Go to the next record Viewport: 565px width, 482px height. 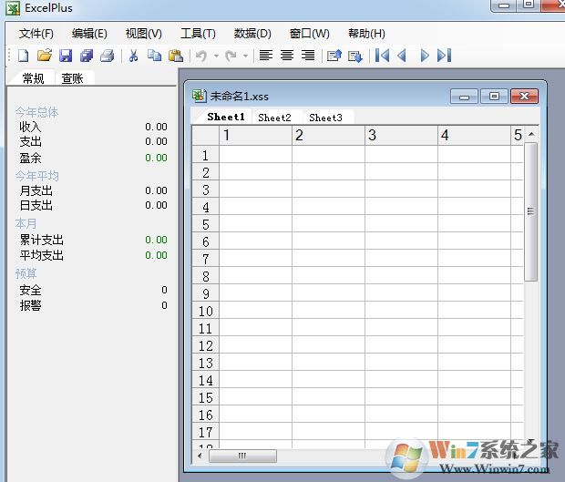click(x=425, y=56)
